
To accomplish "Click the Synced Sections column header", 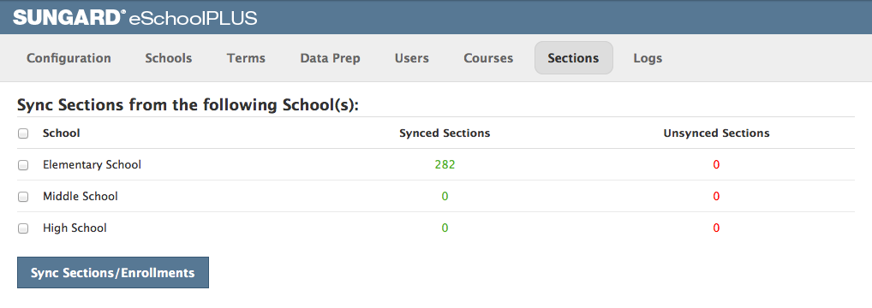I will (445, 133).
